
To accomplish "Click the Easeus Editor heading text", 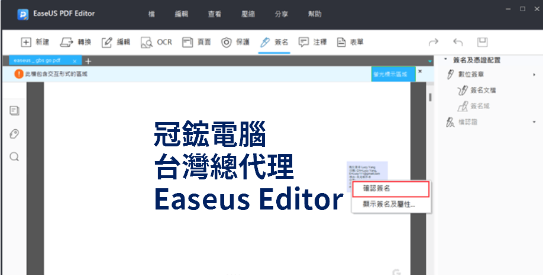I will pyautogui.click(x=248, y=199).
